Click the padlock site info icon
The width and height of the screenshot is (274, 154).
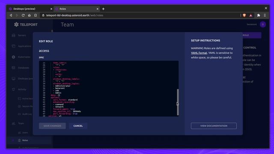click(x=43, y=15)
